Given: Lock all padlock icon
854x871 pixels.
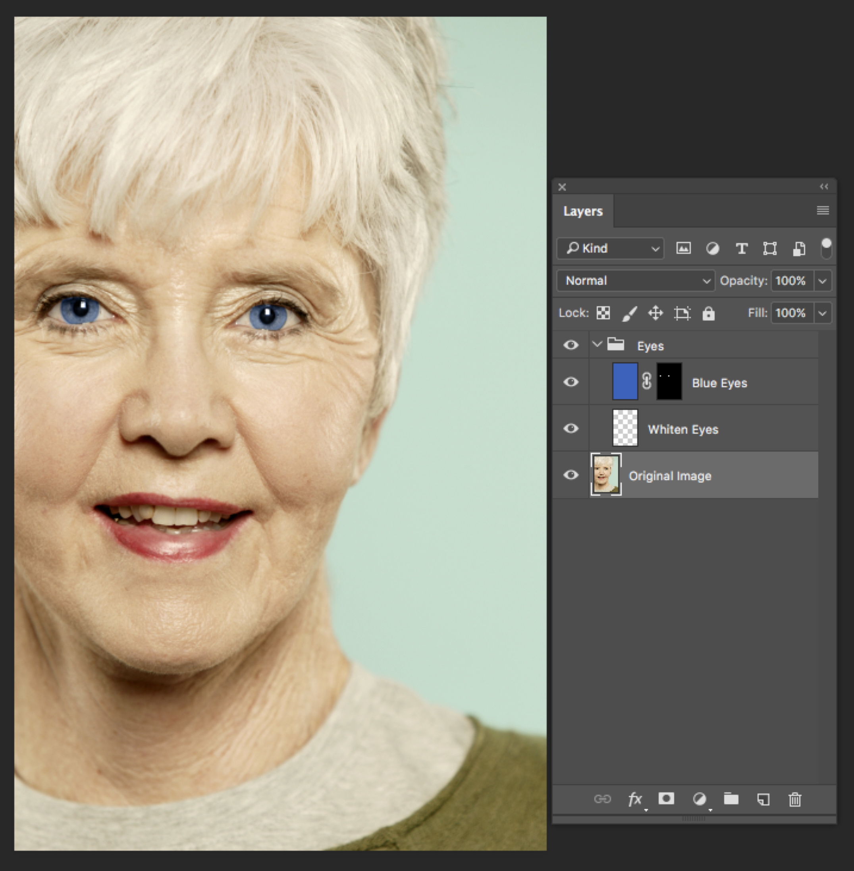Looking at the screenshot, I should (x=708, y=313).
